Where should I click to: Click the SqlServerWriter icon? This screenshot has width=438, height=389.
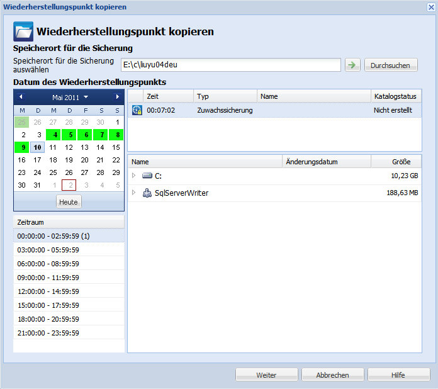[147, 193]
